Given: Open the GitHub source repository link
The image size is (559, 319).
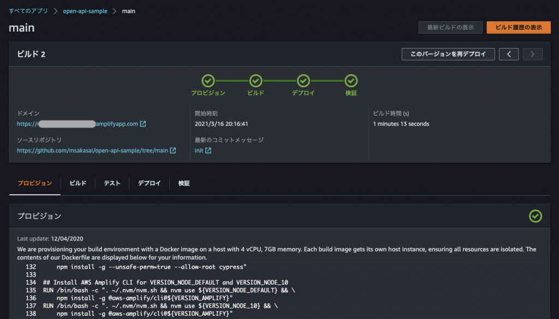Looking at the screenshot, I should (x=92, y=151).
